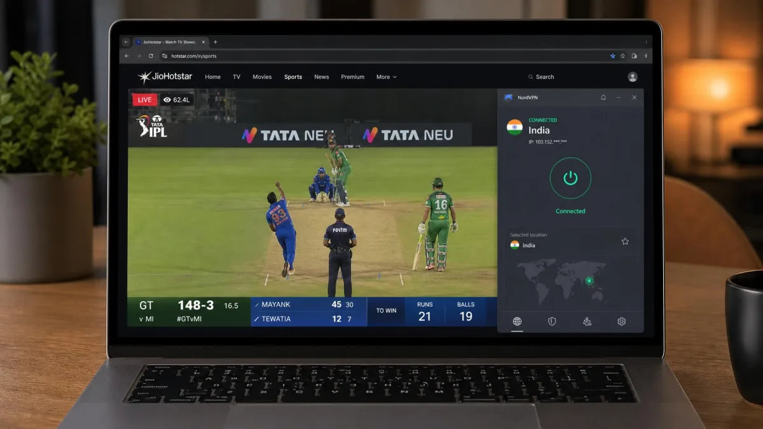763x429 pixels.
Task: Click MAYANK batsman score row
Action: tap(308, 304)
